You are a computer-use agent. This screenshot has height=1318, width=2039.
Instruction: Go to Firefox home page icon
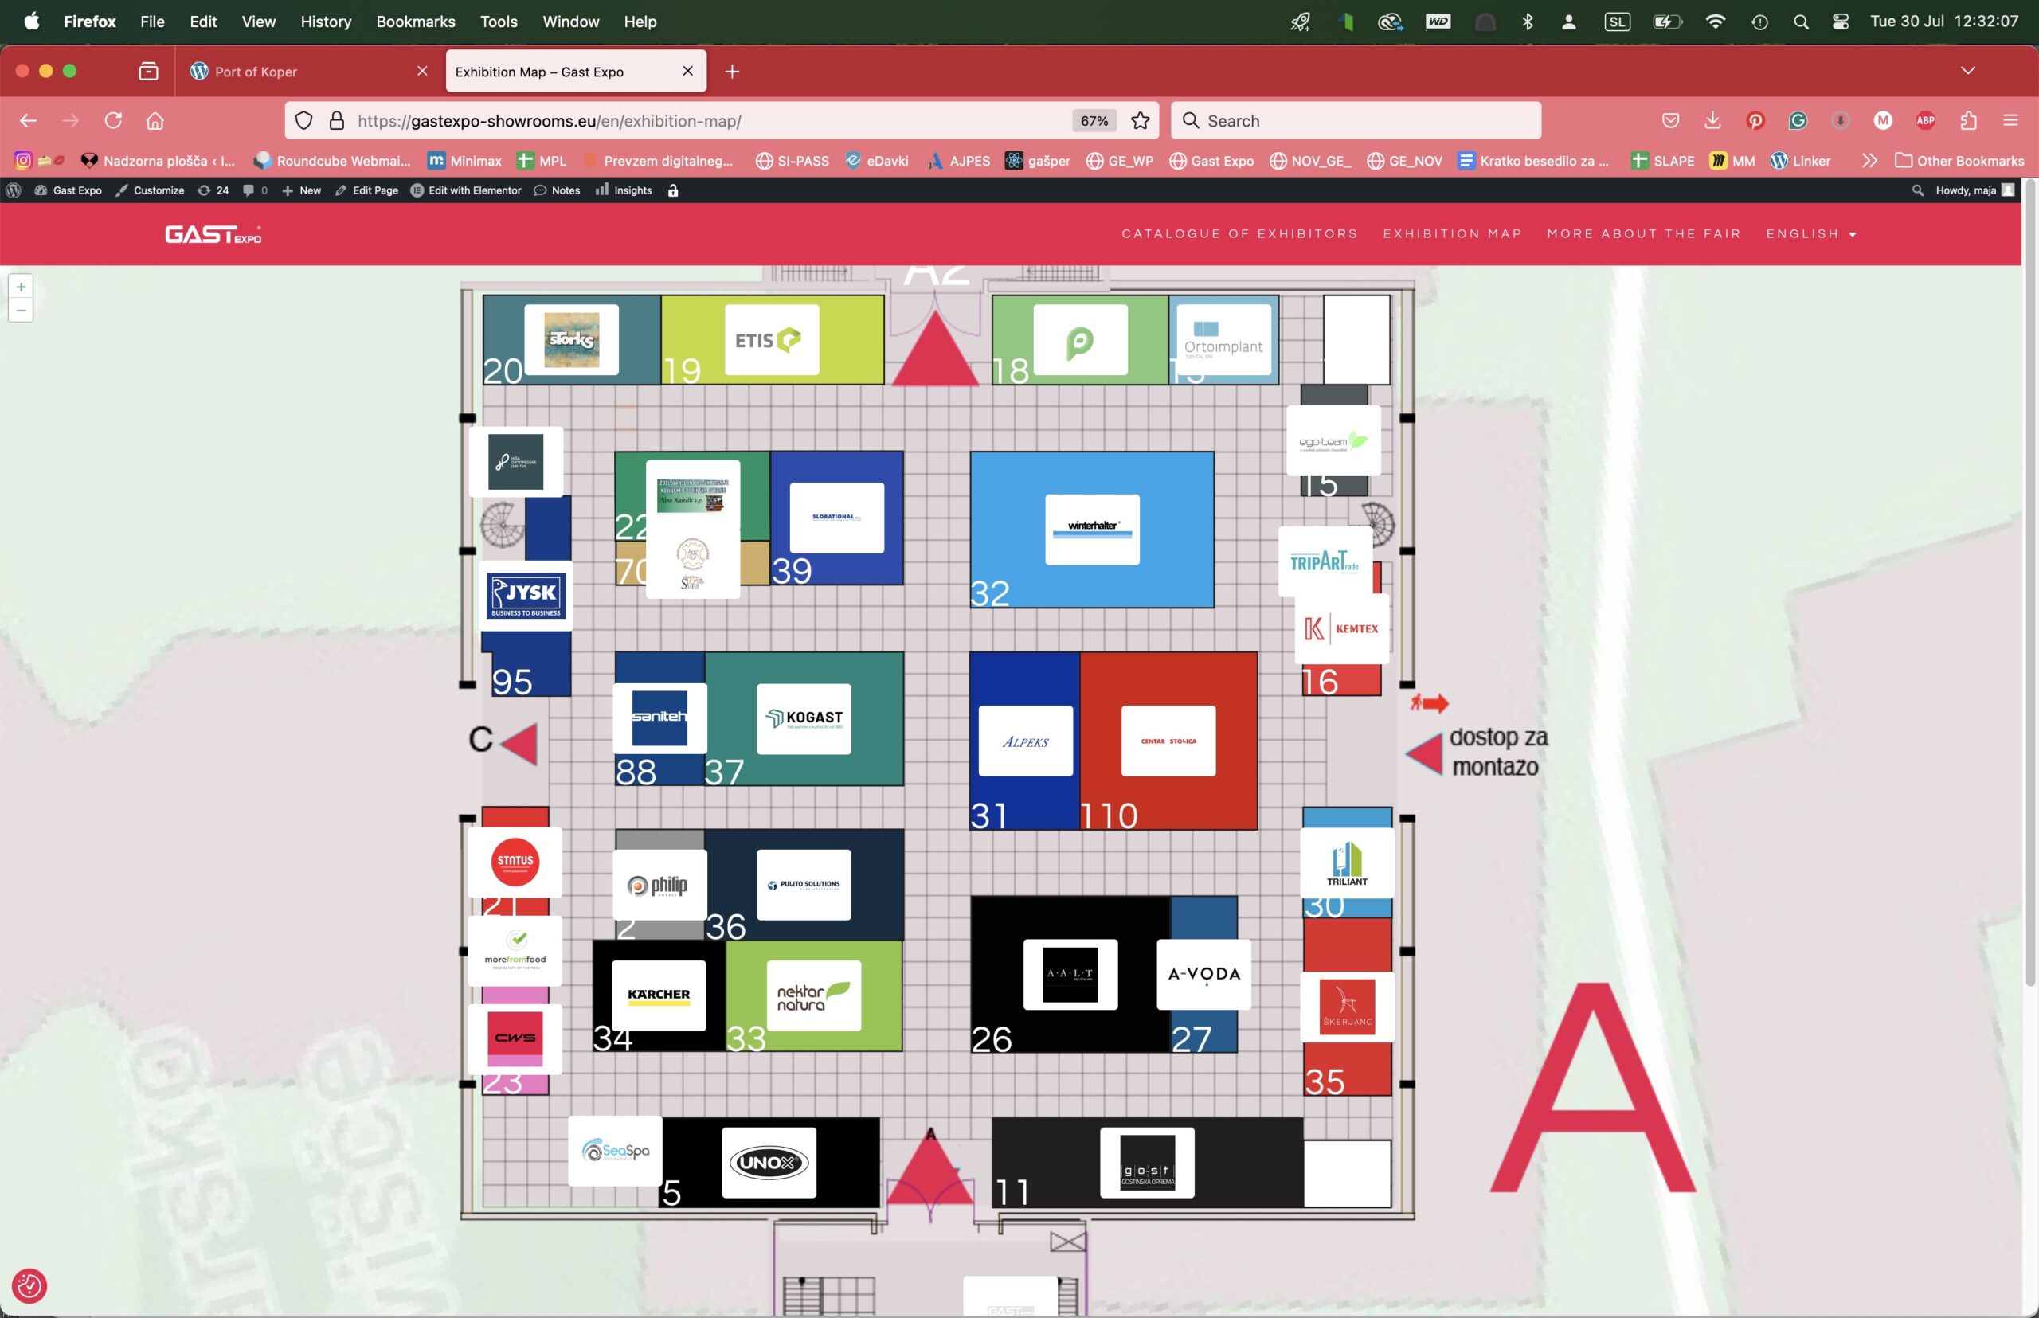click(x=155, y=121)
